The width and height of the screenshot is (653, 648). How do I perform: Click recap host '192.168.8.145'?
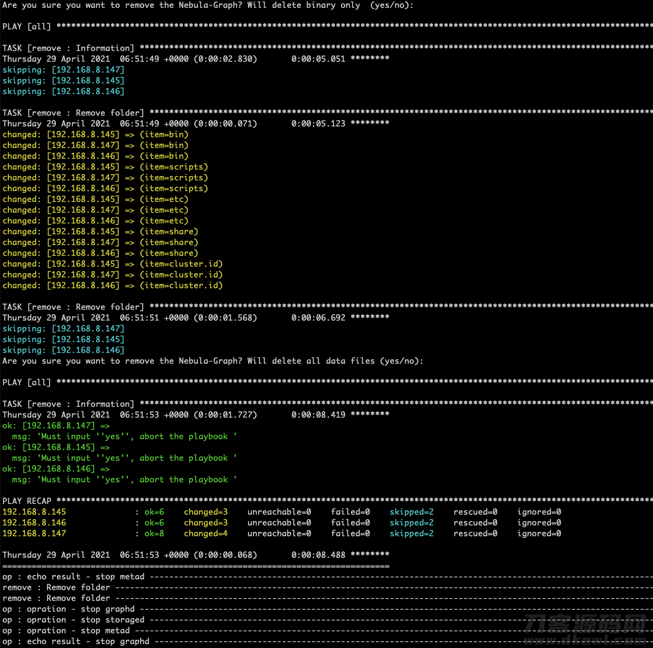[34, 512]
